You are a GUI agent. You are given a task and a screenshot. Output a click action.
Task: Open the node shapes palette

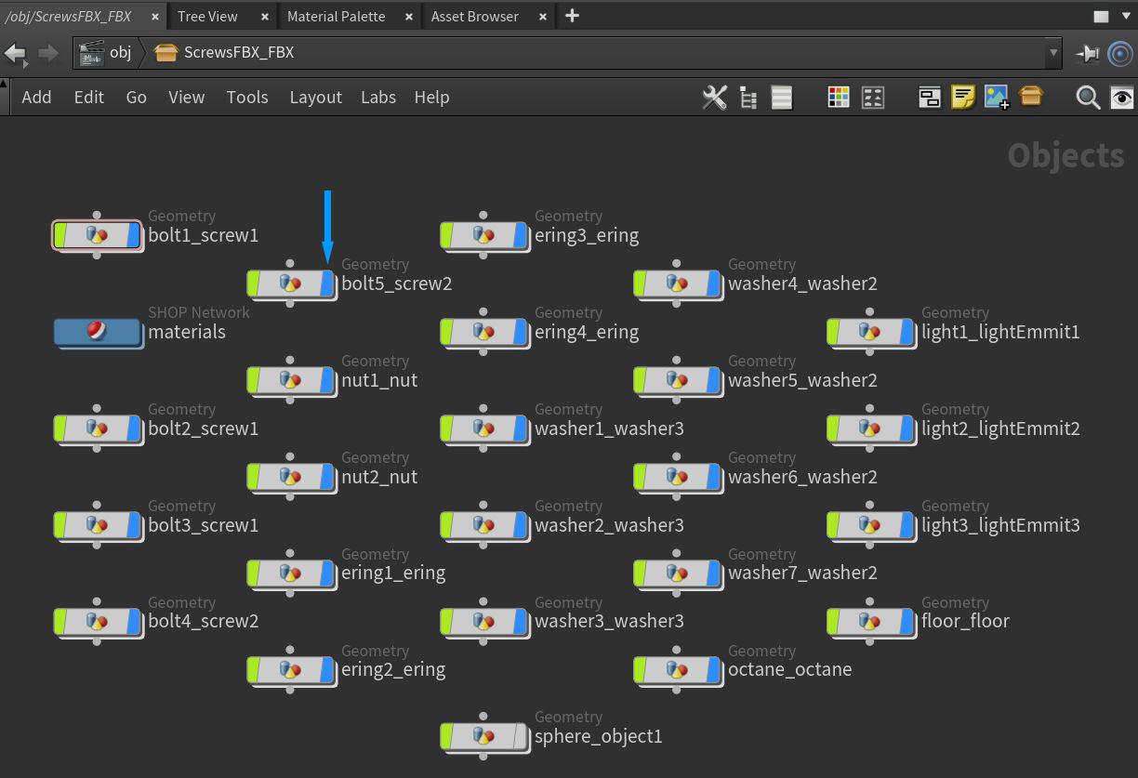[x=872, y=97]
